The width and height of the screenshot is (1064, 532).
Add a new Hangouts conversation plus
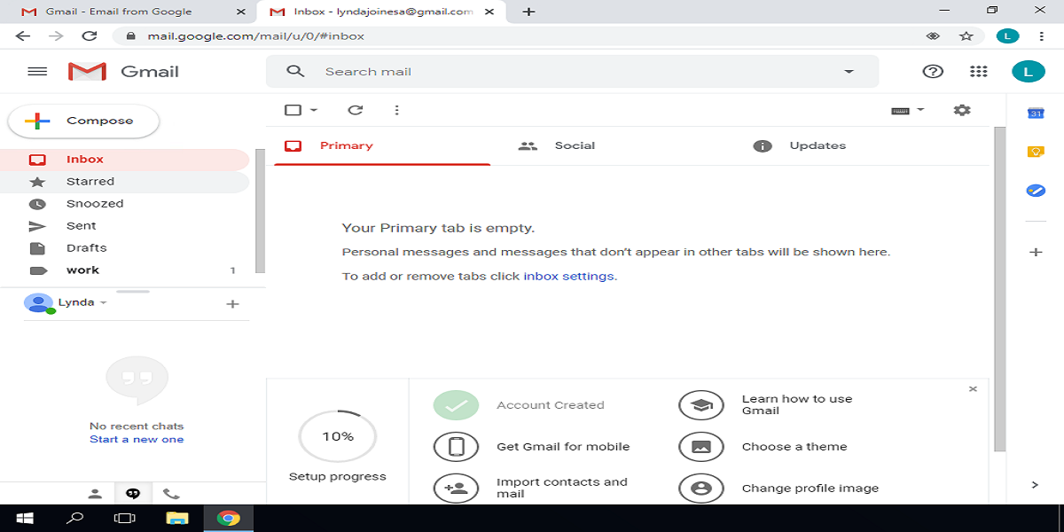232,304
